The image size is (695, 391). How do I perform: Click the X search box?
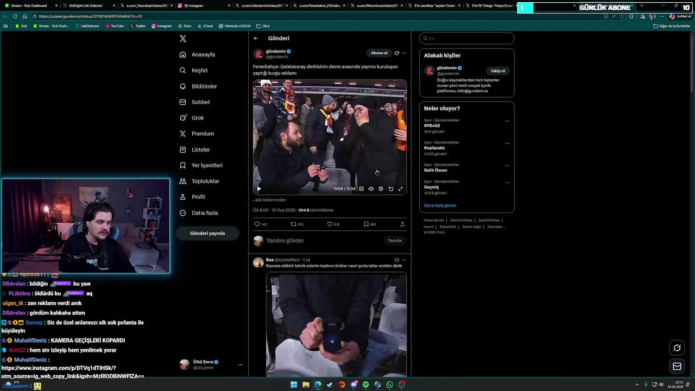(467, 38)
